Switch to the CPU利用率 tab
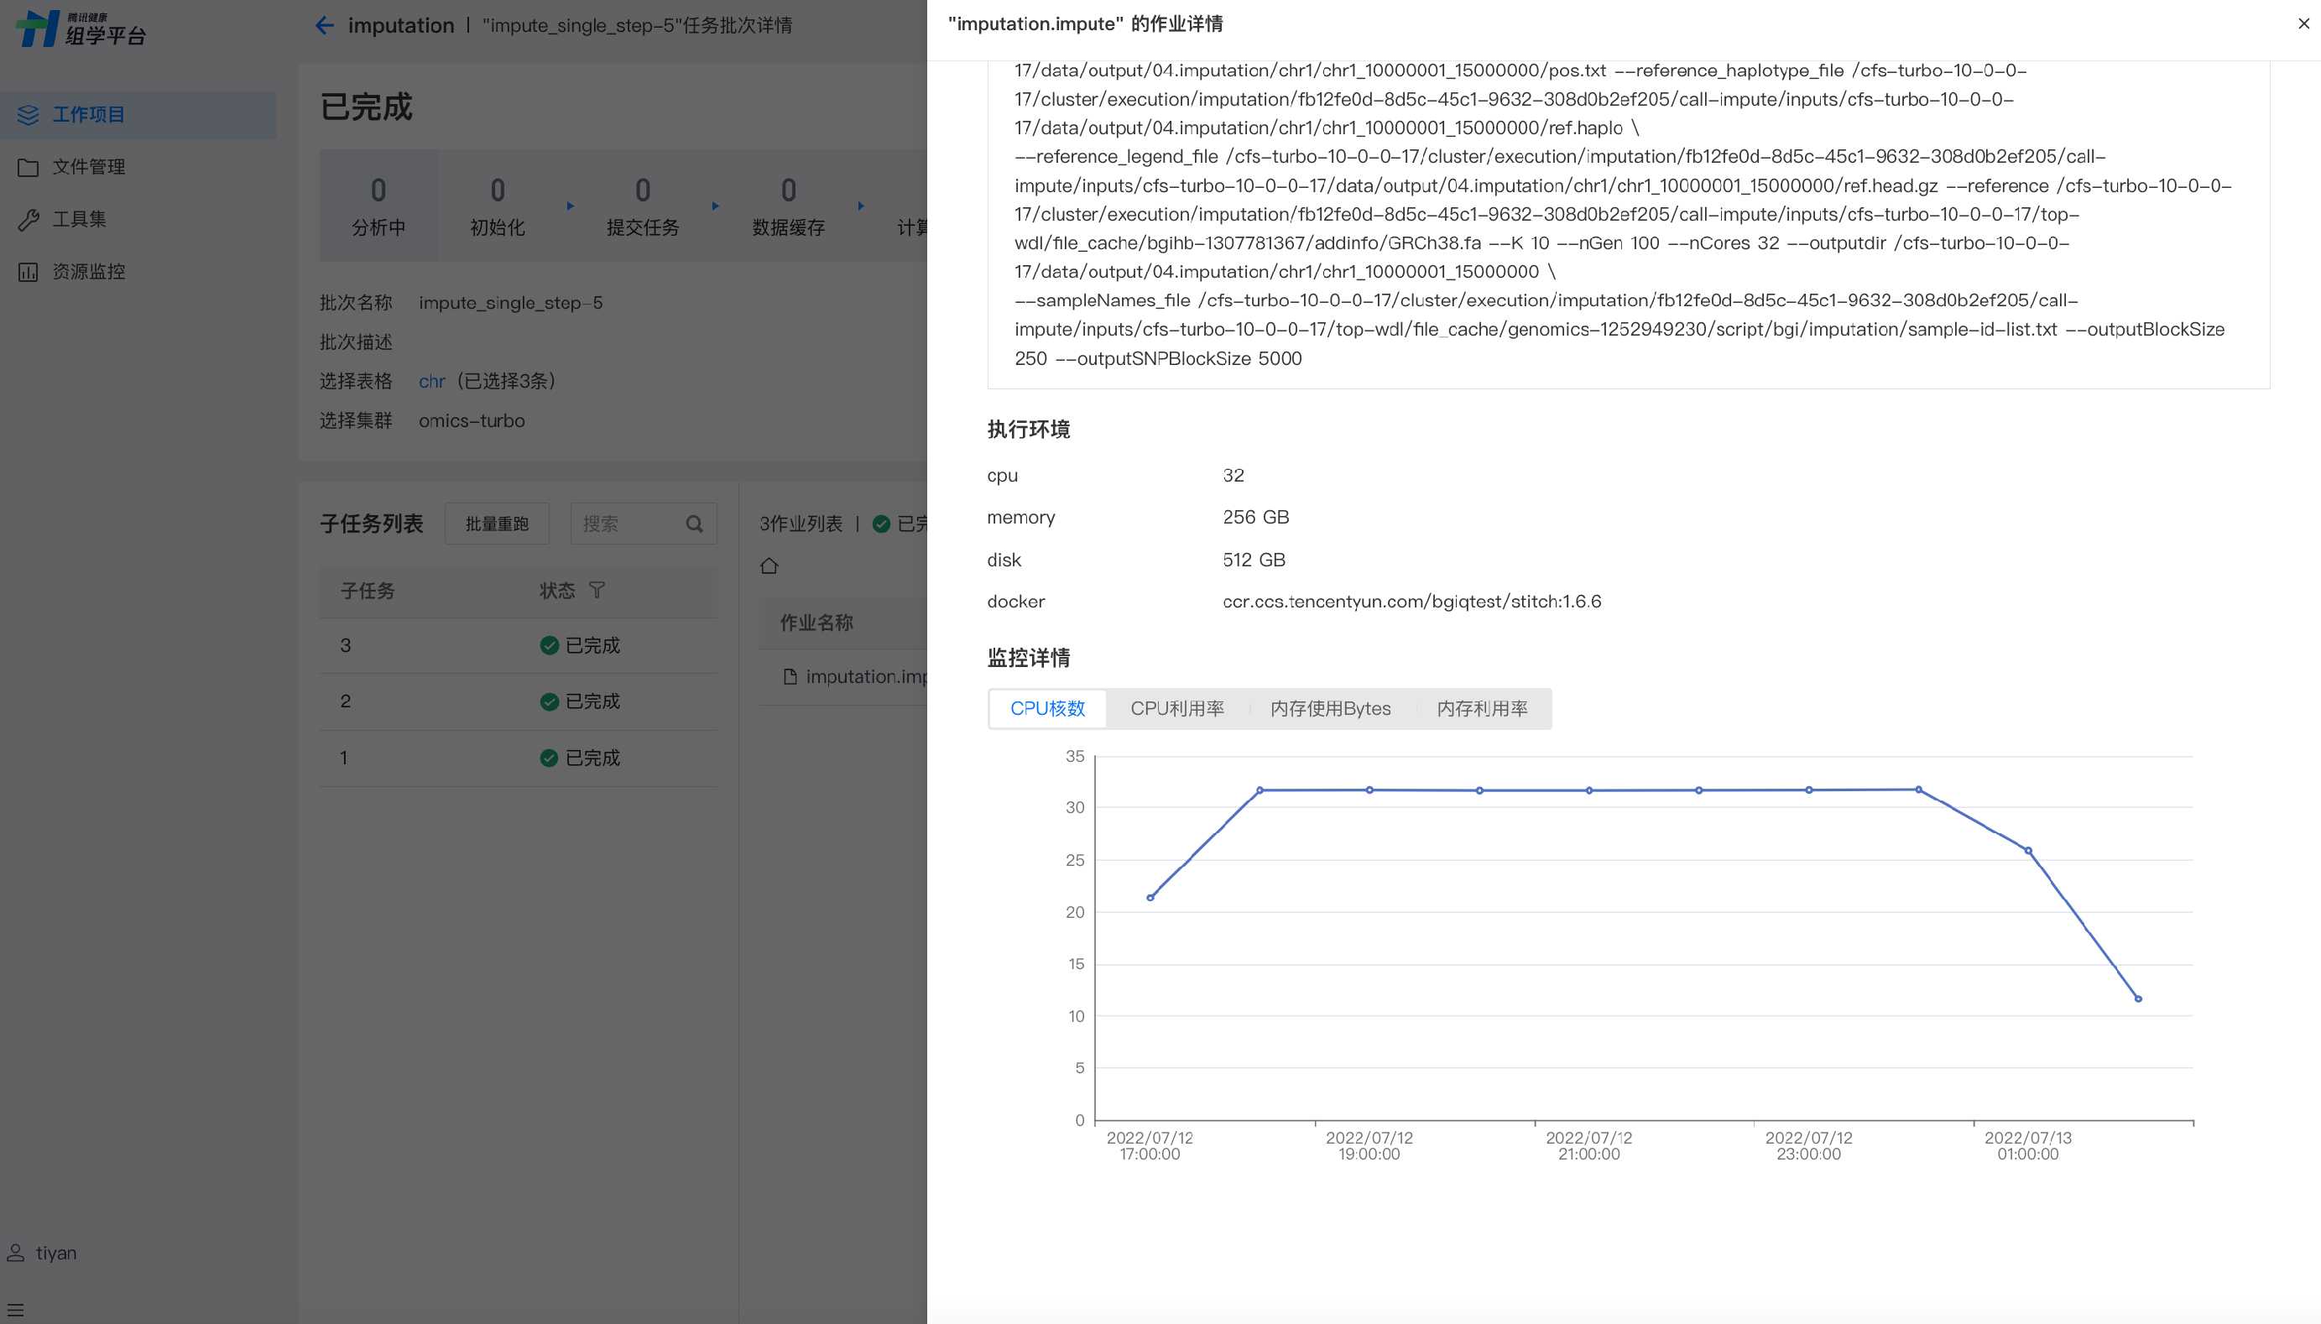 click(1176, 708)
